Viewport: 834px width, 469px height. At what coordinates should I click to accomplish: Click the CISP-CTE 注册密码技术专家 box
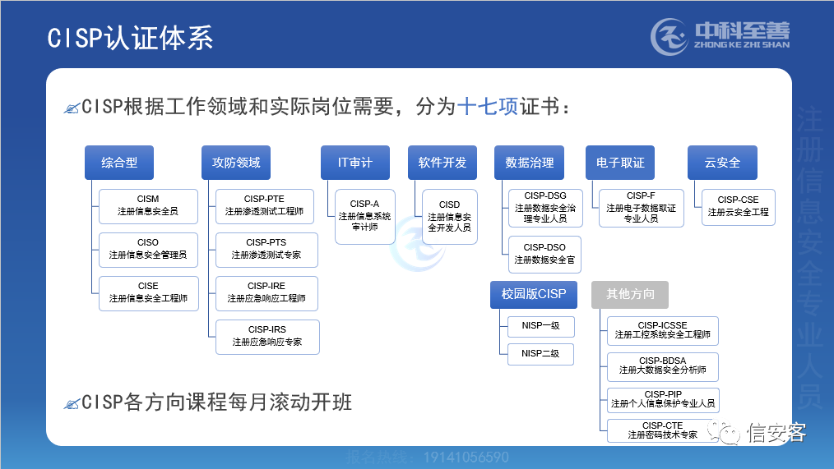pyautogui.click(x=663, y=430)
